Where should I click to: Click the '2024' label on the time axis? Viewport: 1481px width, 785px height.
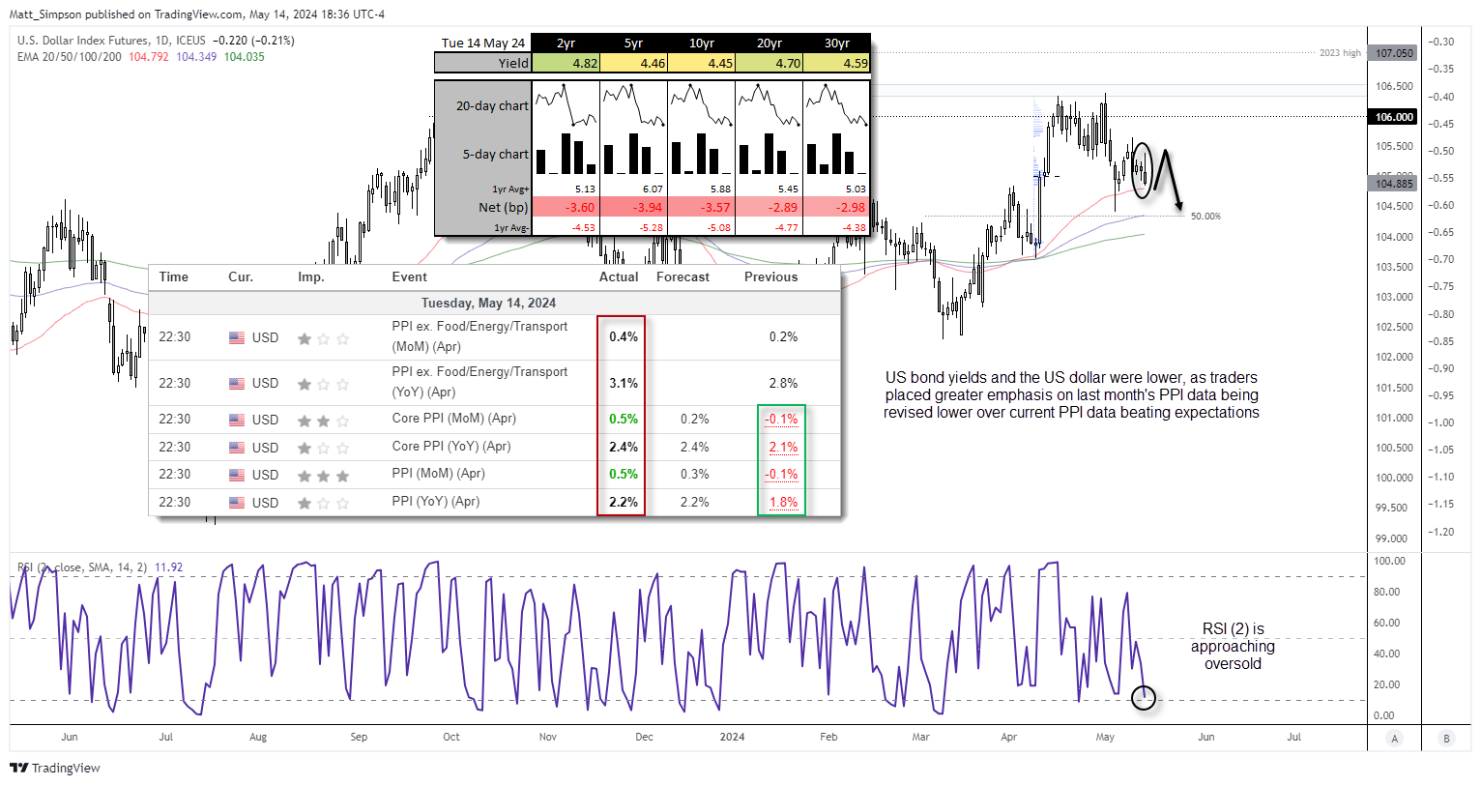733,737
